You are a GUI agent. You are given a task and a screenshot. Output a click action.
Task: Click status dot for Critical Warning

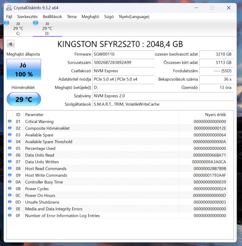point(10,121)
